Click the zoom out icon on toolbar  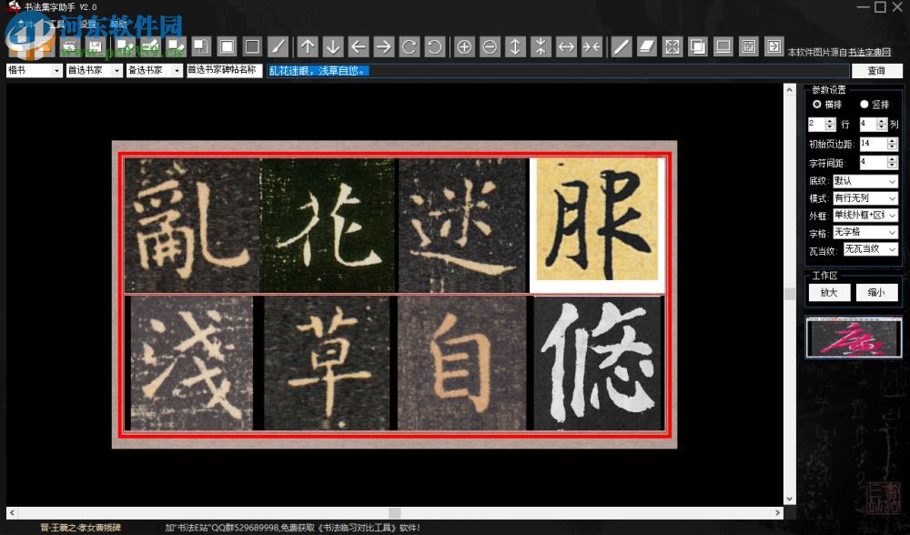coord(490,46)
